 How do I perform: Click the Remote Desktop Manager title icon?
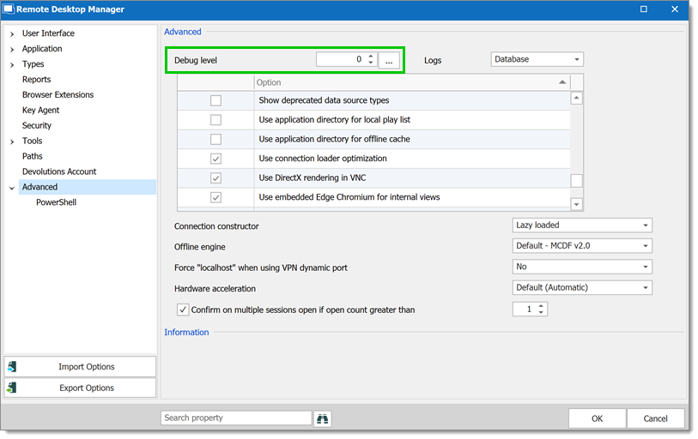[8, 9]
